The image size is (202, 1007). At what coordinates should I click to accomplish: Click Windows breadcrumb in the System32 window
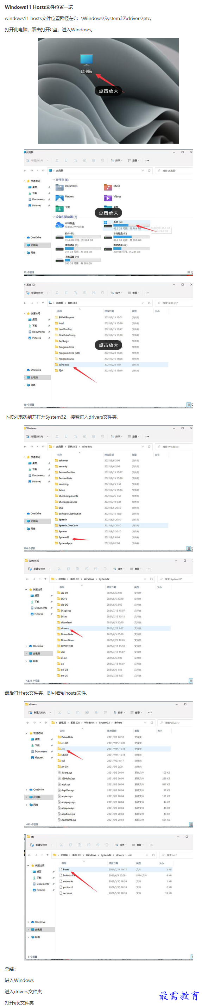coord(89,579)
